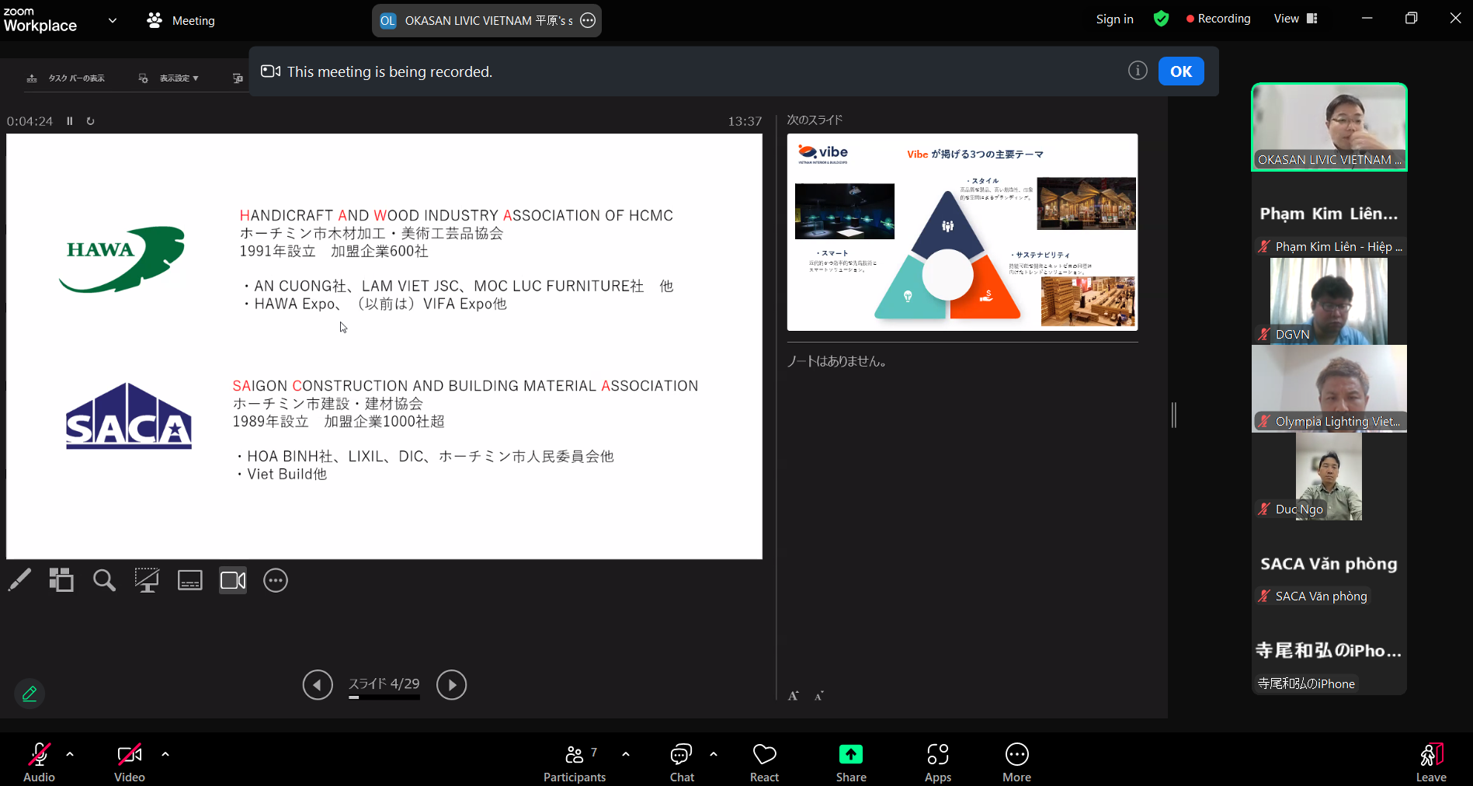Expand audio settings arrow beside Audio
Screen dimensions: 1473x786
point(70,754)
